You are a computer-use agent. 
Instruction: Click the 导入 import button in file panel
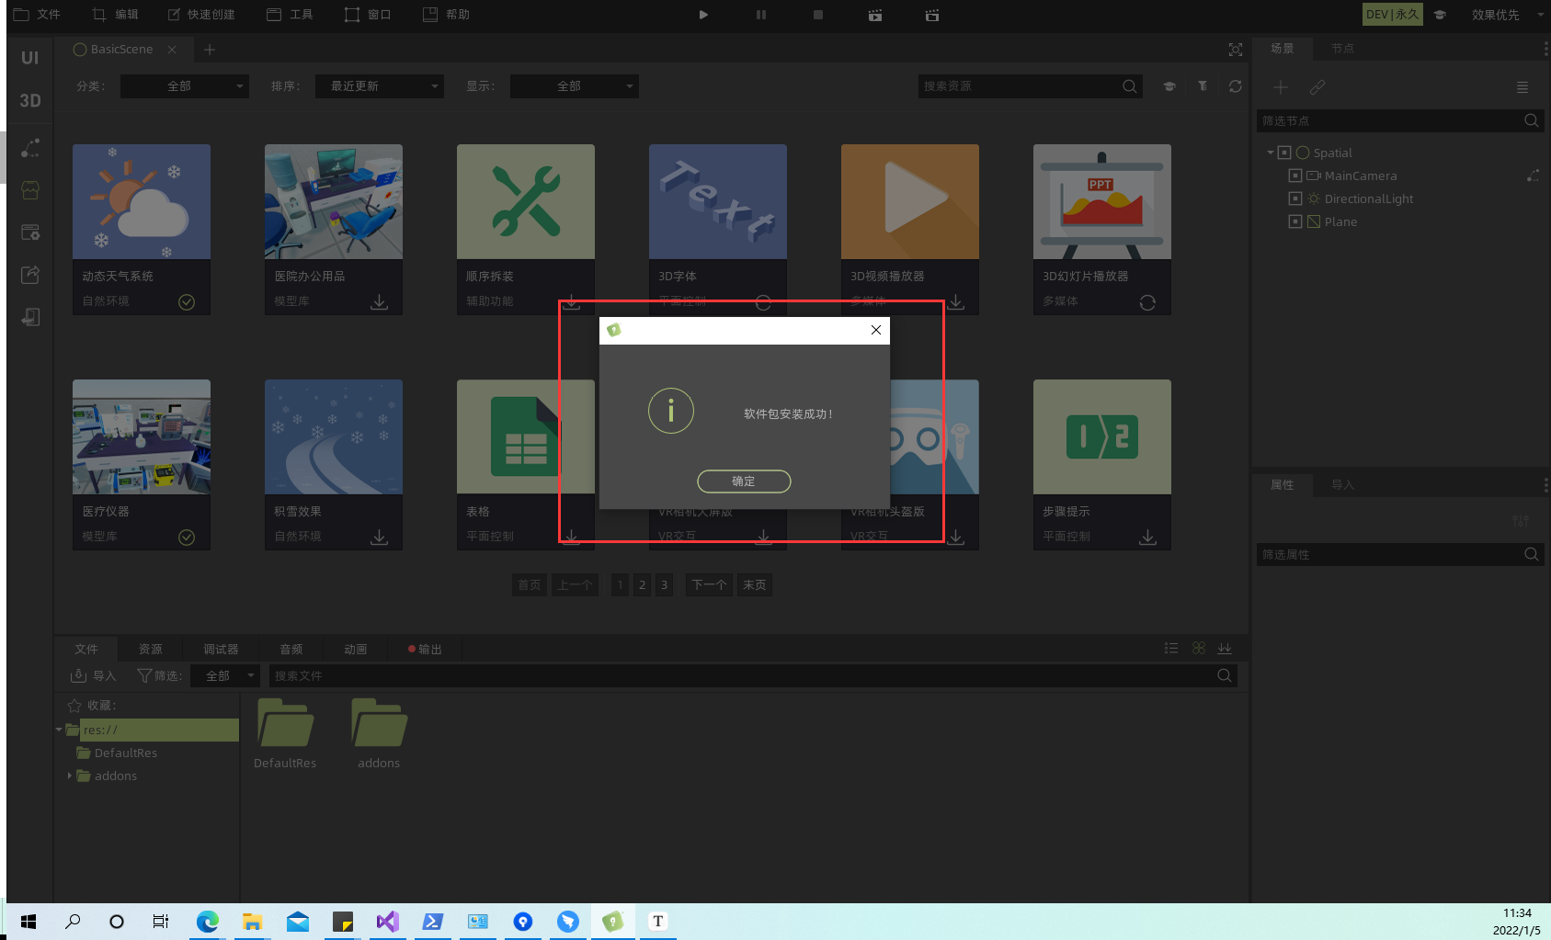(x=94, y=676)
